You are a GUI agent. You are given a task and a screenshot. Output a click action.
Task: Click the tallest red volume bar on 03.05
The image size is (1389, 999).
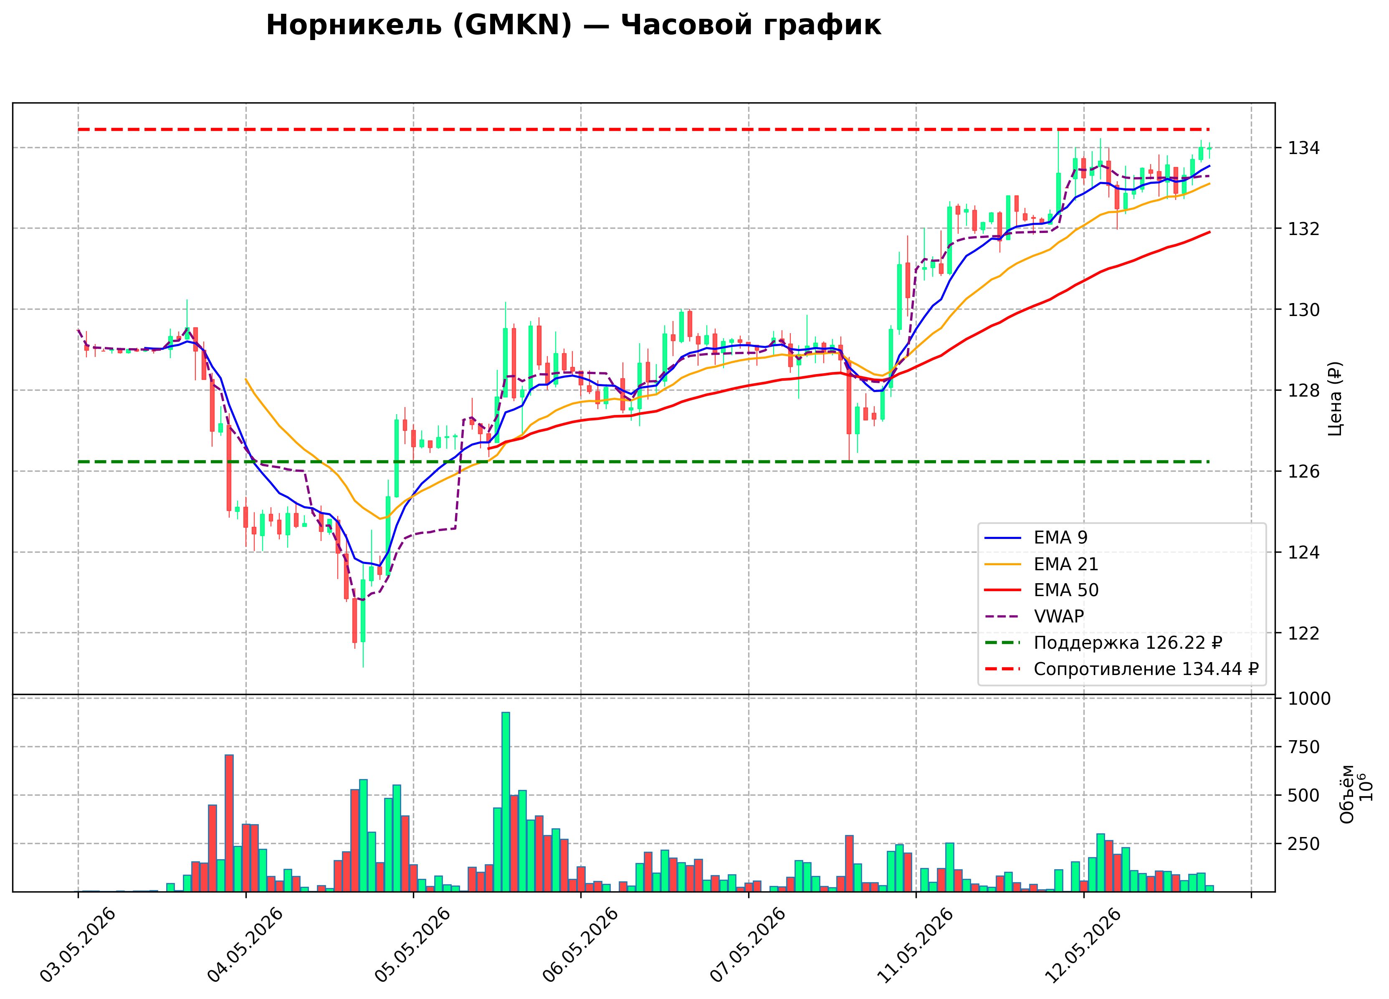(229, 823)
